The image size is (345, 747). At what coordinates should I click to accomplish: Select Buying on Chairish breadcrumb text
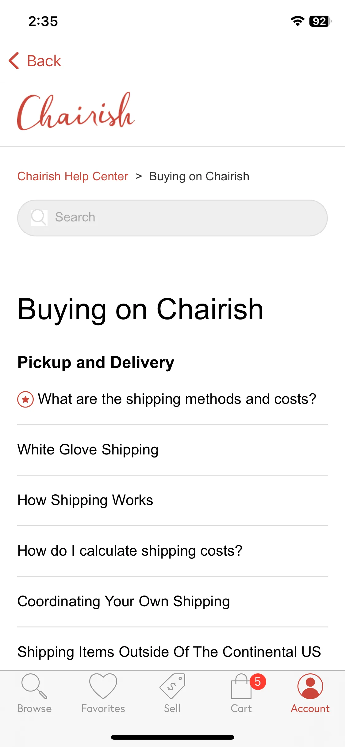click(x=199, y=176)
